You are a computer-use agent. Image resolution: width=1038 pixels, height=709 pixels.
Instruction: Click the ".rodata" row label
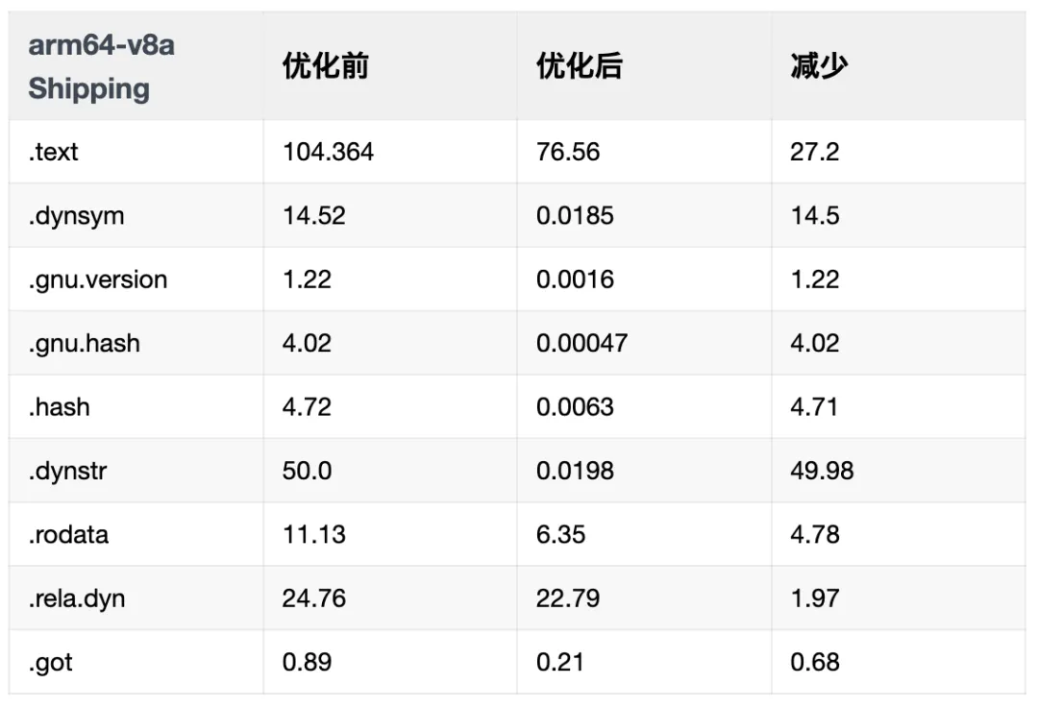pos(68,534)
